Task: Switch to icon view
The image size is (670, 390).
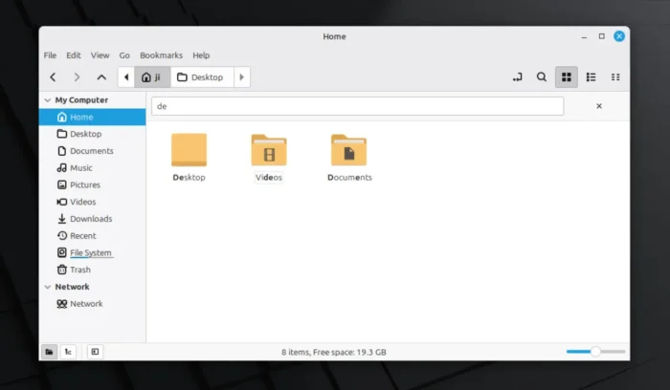Action: [567, 77]
